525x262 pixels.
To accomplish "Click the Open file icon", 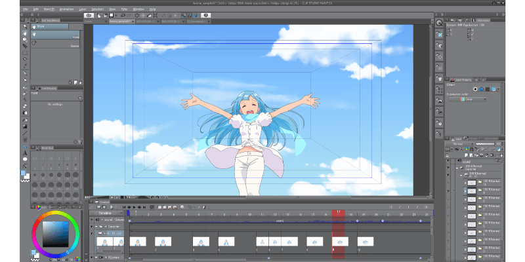I will pos(105,15).
